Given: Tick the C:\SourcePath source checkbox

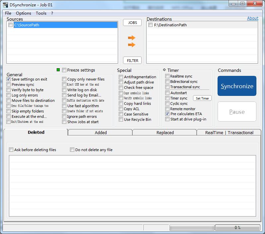Looking at the screenshot, I should [11, 25].
